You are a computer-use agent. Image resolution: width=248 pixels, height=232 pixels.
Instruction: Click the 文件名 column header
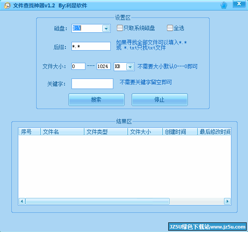[62, 132]
